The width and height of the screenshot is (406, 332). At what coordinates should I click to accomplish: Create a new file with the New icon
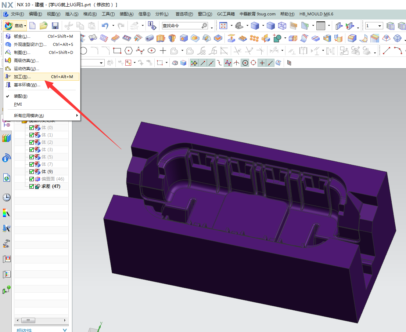pyautogui.click(x=32, y=26)
